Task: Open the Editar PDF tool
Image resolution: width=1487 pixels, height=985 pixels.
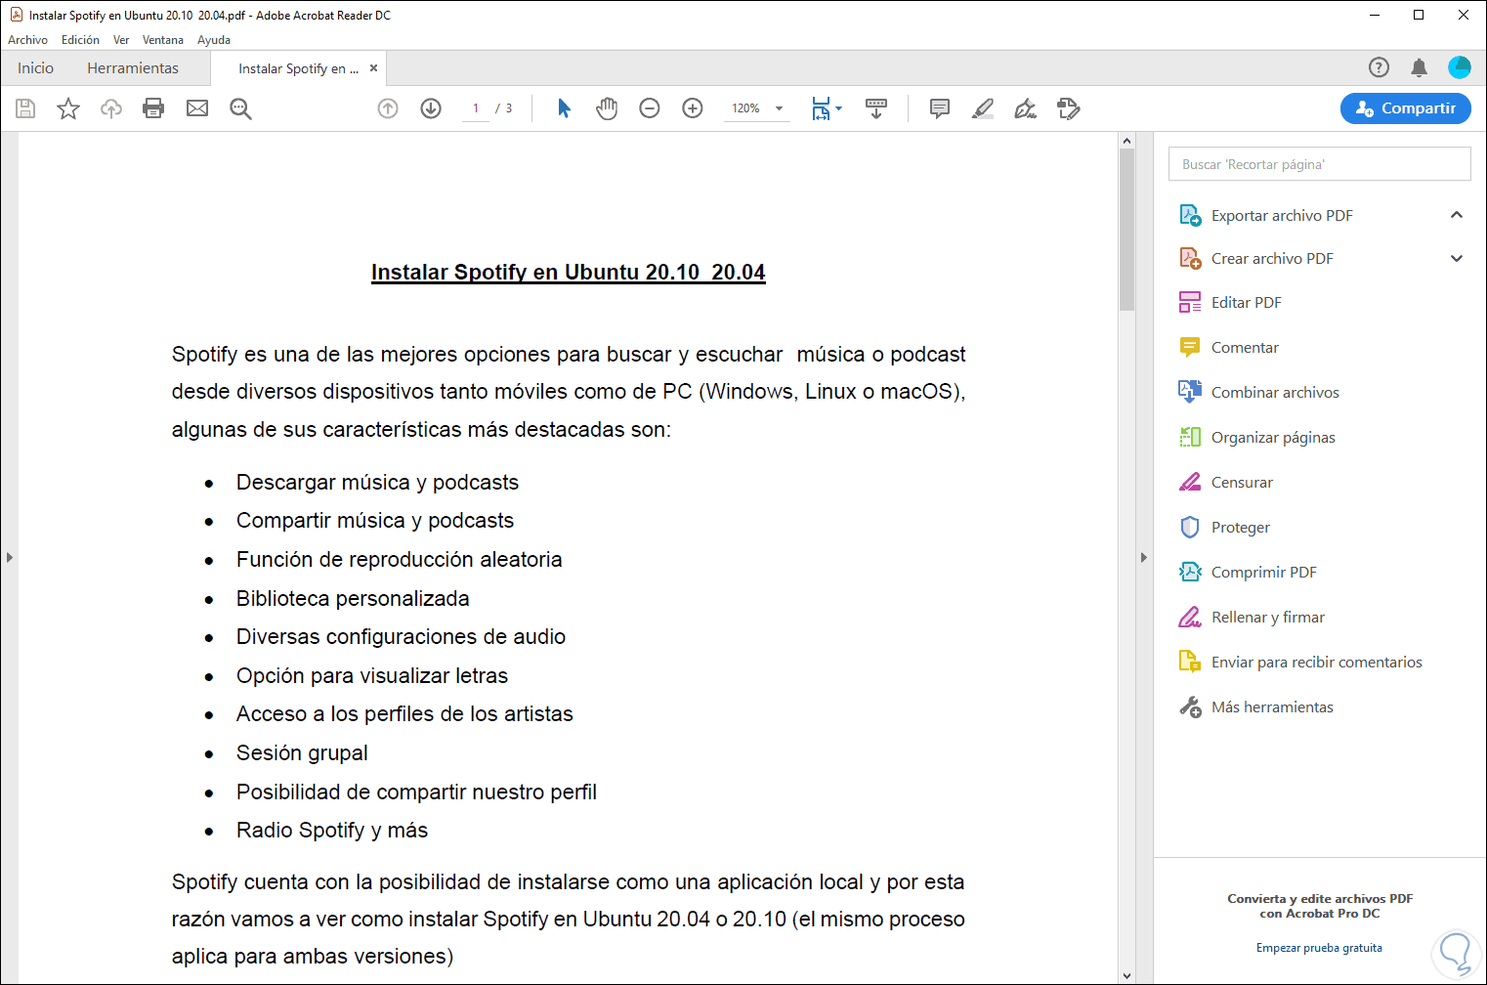Action: (1247, 303)
